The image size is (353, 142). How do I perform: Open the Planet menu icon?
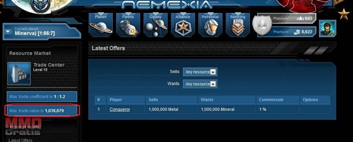point(101,25)
